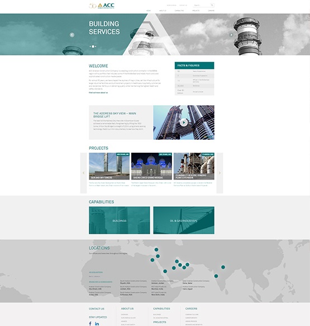310x326 pixels.
Task: Click the search magnifier icon
Action: click(x=212, y=5)
